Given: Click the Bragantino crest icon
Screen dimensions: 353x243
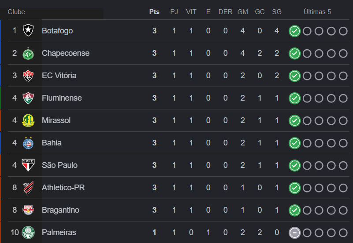Looking at the screenshot, I should pyautogui.click(x=28, y=210).
